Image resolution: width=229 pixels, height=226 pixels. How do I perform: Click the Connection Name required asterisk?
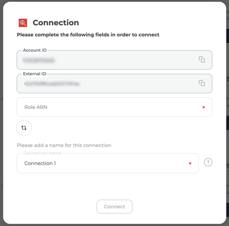point(190,163)
